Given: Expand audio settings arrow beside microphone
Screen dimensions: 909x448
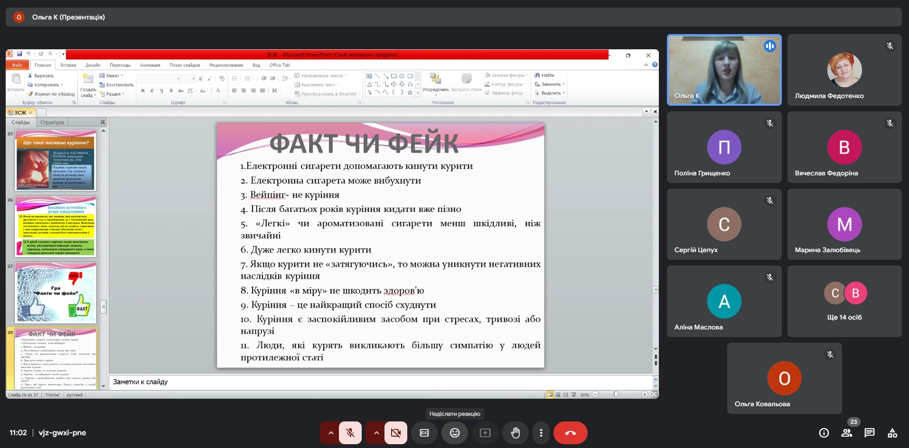Looking at the screenshot, I should 331,433.
